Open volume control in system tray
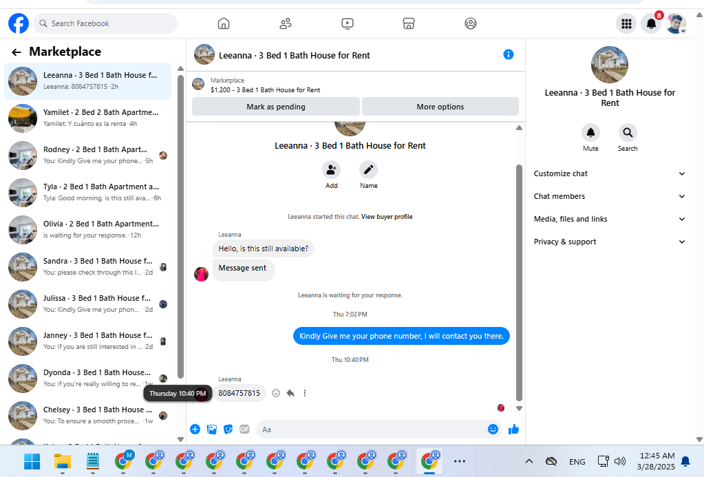This screenshot has width=704, height=477. point(620,461)
